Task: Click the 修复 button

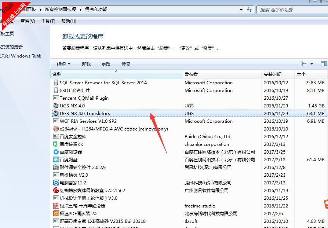Action: coord(126,64)
